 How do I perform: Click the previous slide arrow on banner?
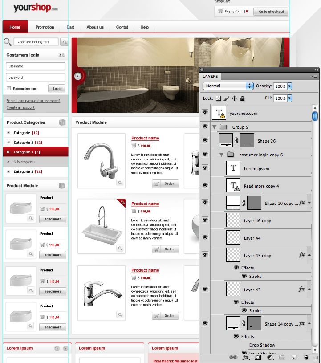pos(78,76)
